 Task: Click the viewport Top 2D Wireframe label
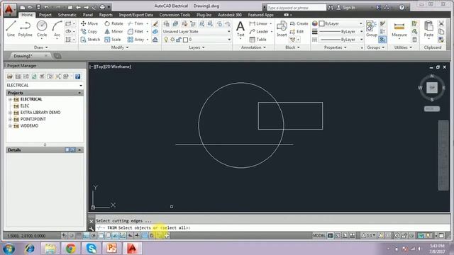(111, 67)
